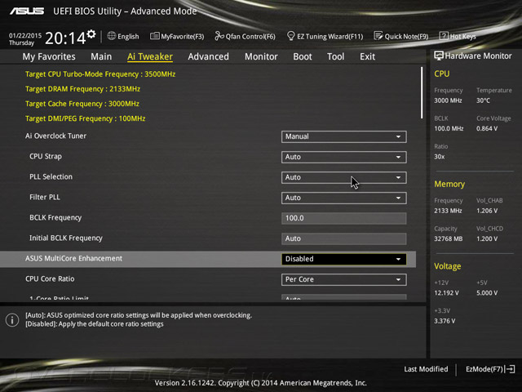
Task: Select the CPU Core Ratio label
Action: point(50,278)
